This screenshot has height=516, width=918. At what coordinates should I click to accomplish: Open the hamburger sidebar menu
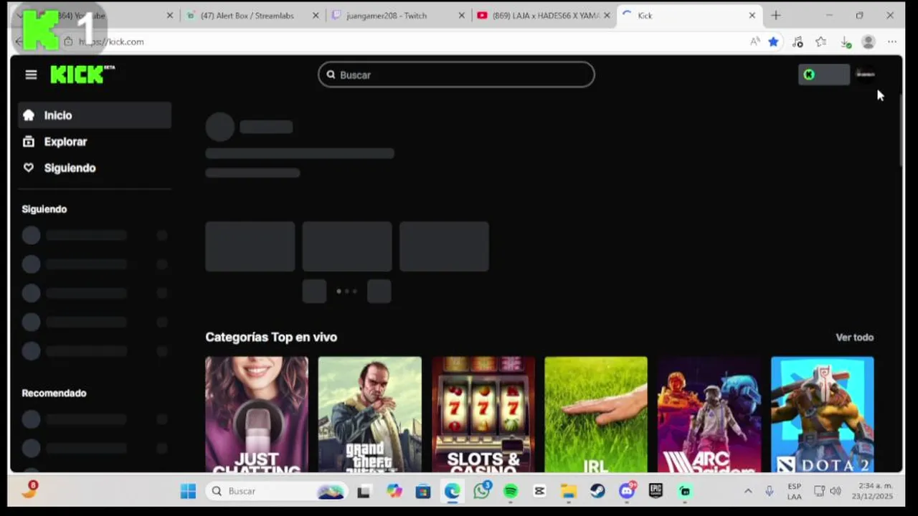point(31,75)
